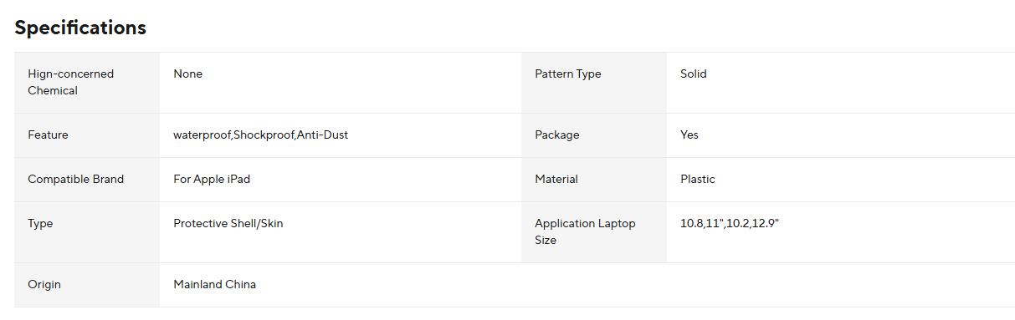Screen dimensions: 1015x320
Task: Click the 10.8,11",10.2,12.9" size value
Action: point(730,223)
